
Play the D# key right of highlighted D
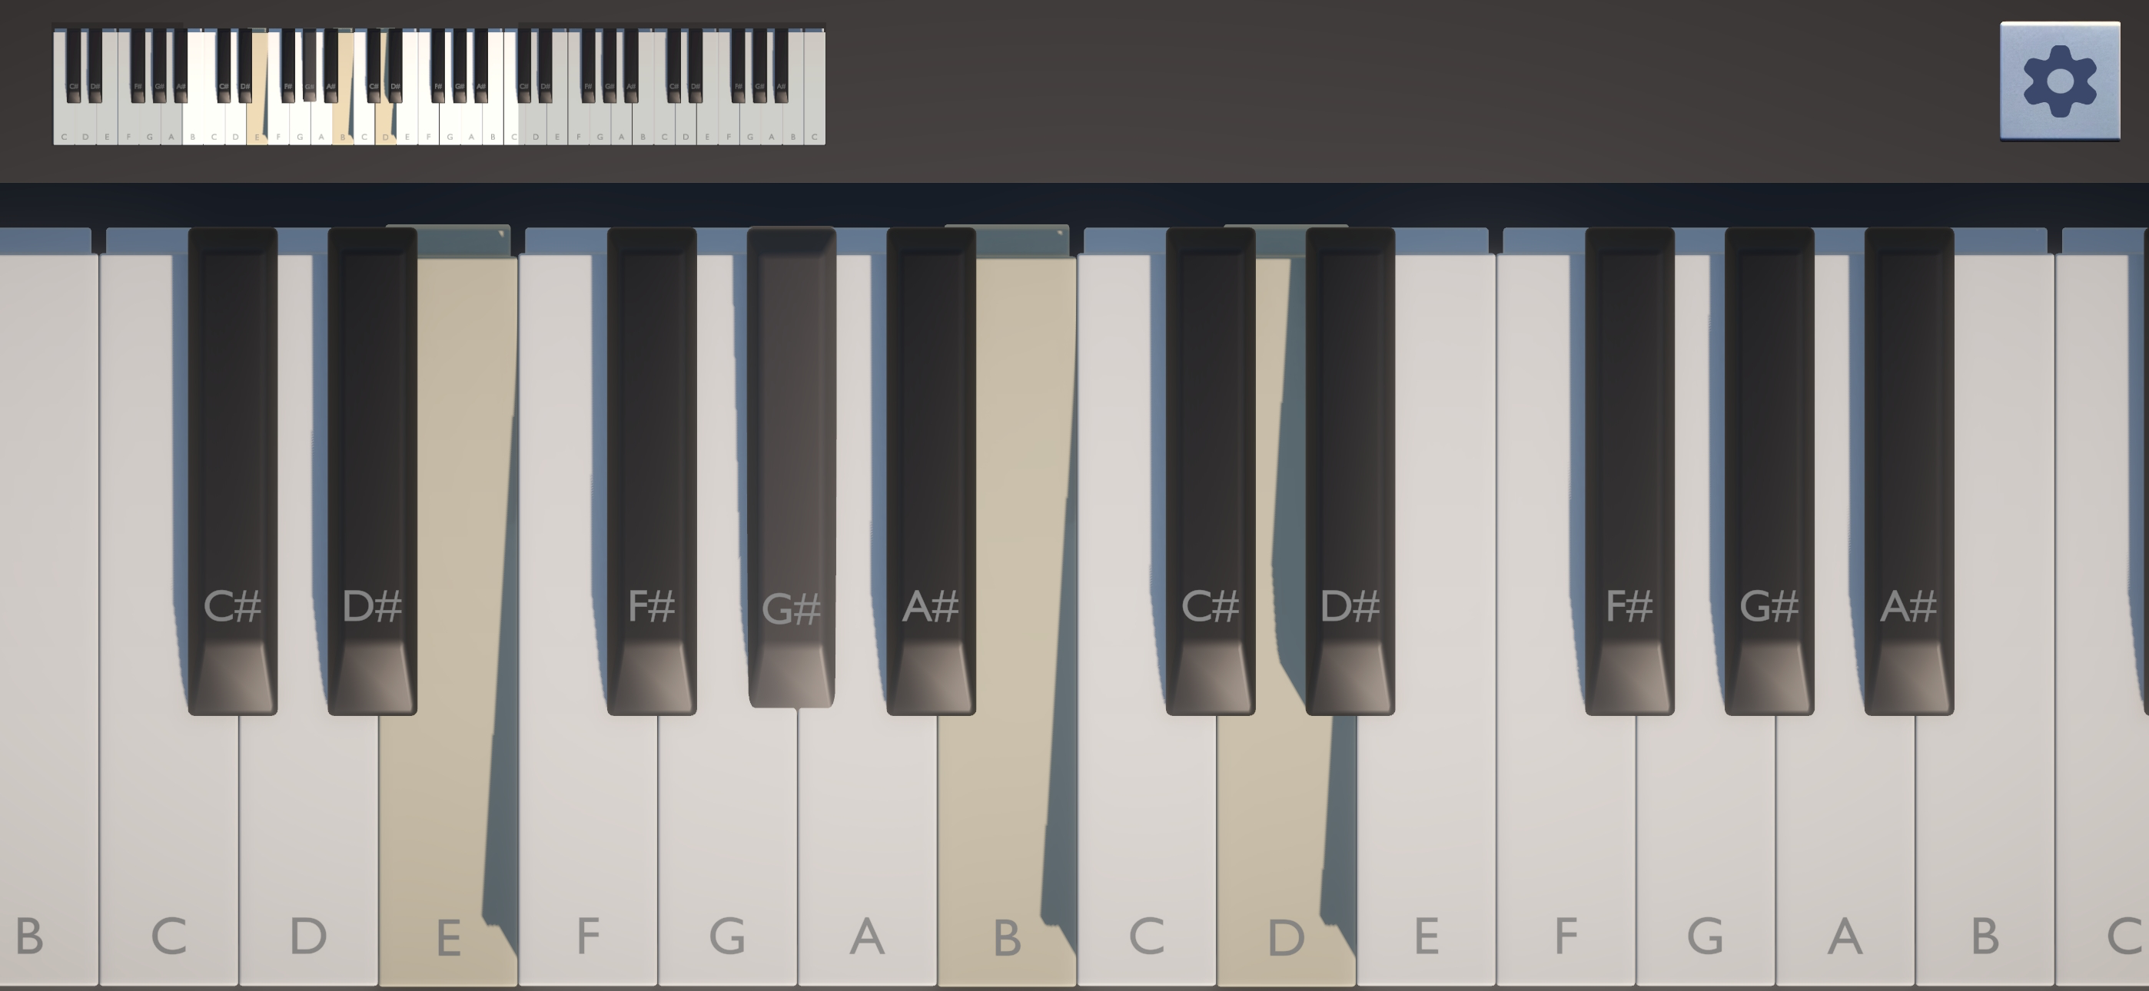tap(1350, 472)
